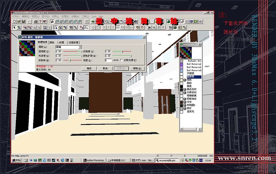Click the 开始 Start button

coord(16,160)
